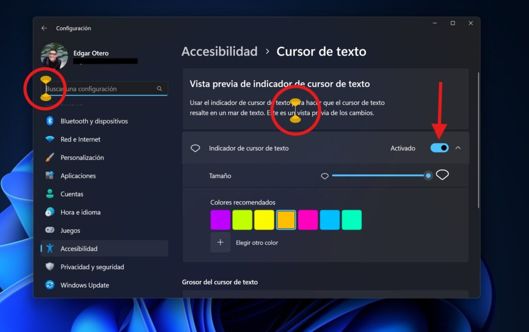The width and height of the screenshot is (529, 332).
Task: Select Accesibilidad in the sidebar
Action: click(104, 248)
